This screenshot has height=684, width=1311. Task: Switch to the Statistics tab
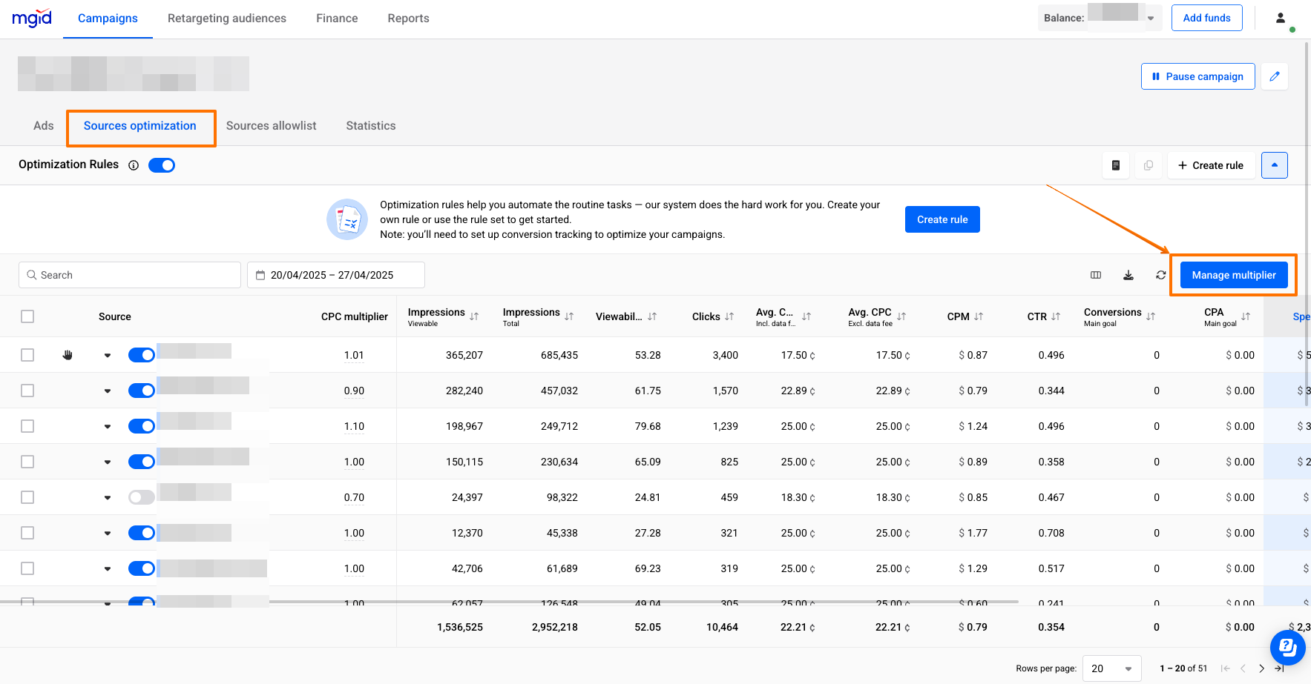pyautogui.click(x=370, y=126)
